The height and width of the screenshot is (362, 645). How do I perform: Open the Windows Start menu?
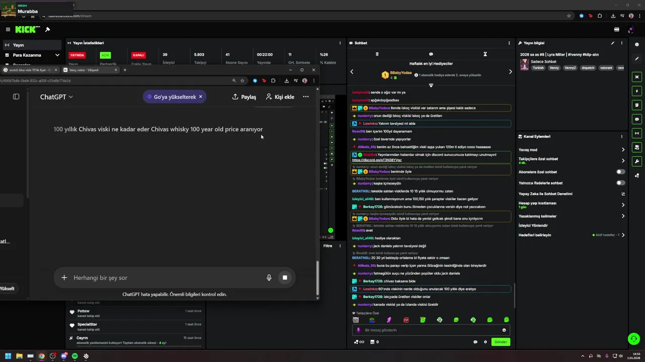[x=8, y=356]
